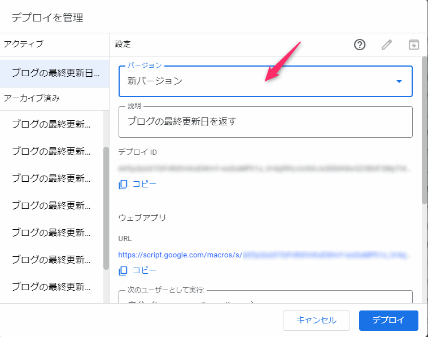Open the 次のユーザーとして実行 dropdown
This screenshot has width=428, height=337.
tap(265, 297)
